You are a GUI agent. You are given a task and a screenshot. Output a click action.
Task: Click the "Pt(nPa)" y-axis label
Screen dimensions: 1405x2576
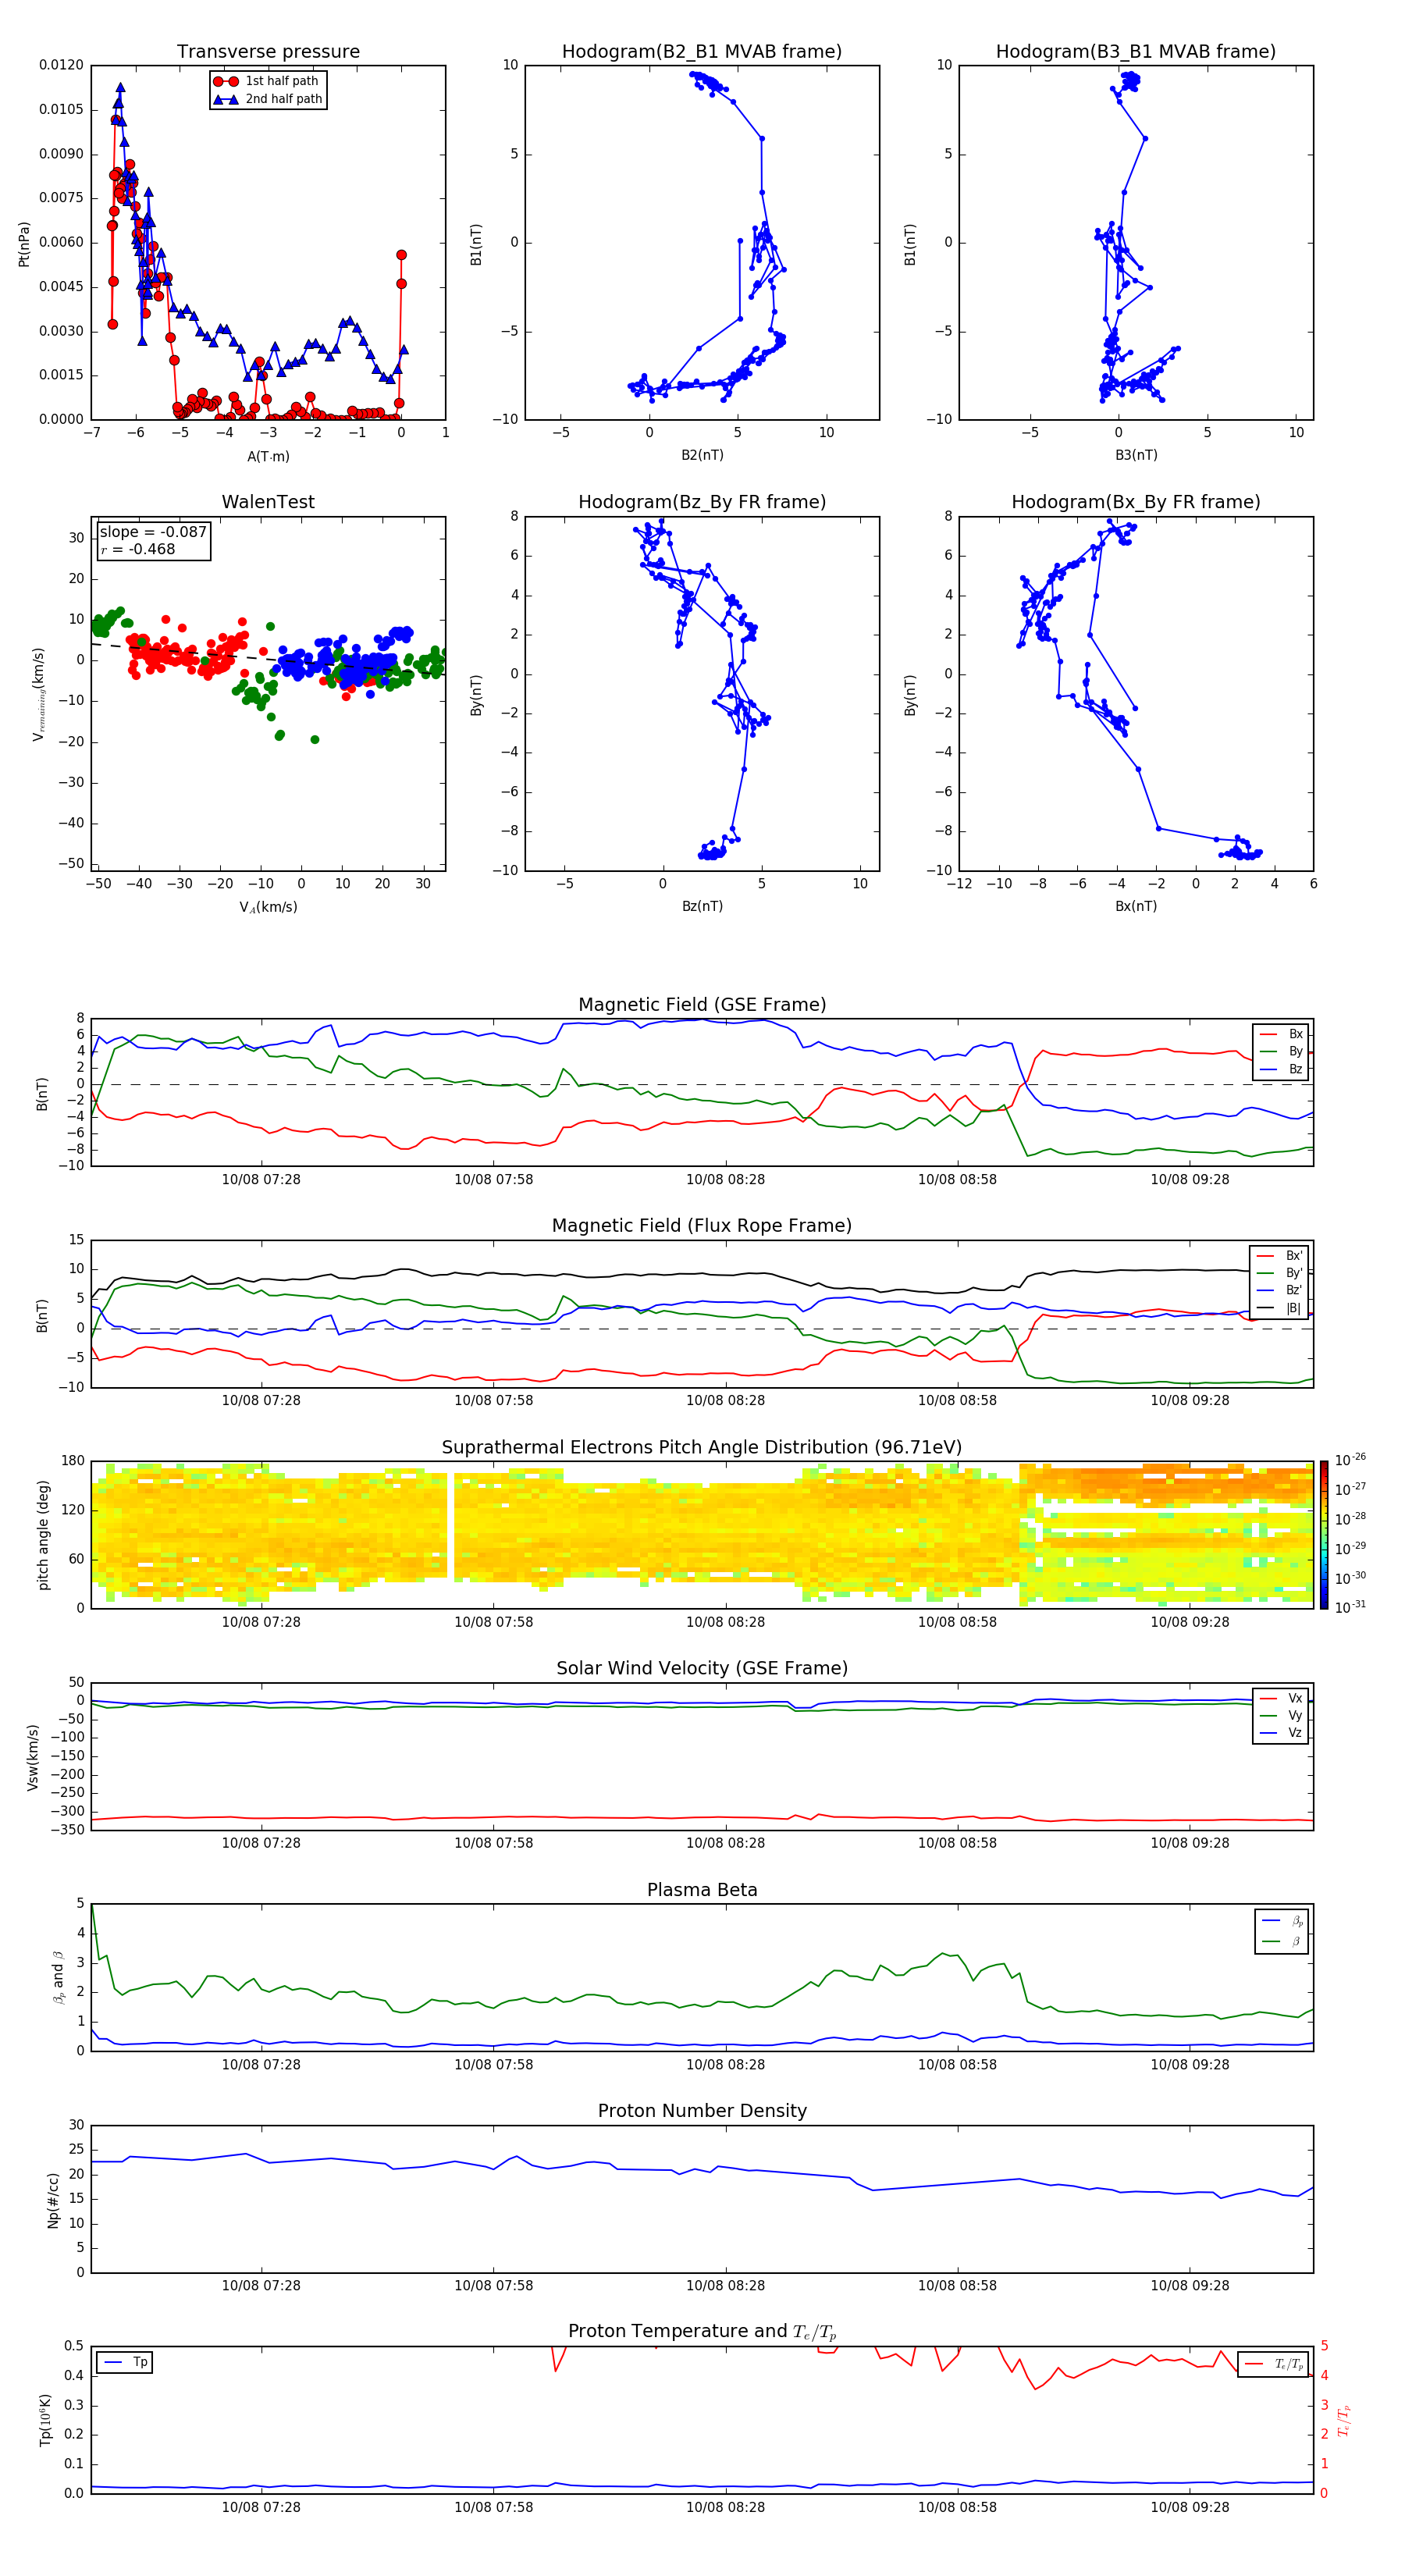tap(24, 243)
